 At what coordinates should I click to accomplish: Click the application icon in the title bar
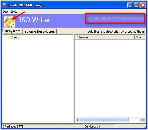tap(4, 5)
